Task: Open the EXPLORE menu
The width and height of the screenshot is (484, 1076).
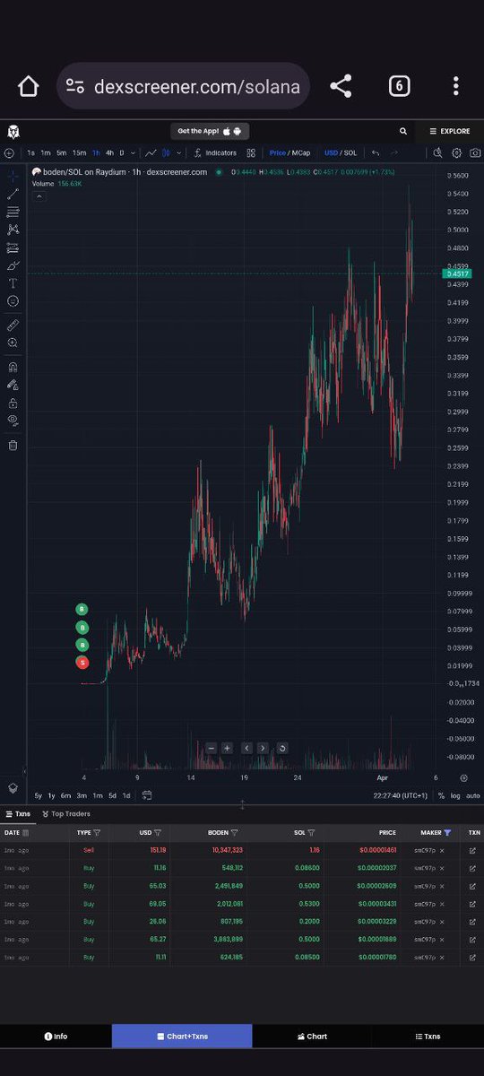Action: tap(449, 131)
